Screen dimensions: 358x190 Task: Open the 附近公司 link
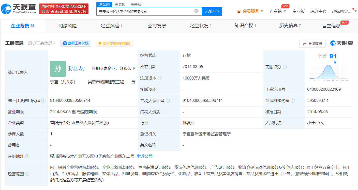145,156
